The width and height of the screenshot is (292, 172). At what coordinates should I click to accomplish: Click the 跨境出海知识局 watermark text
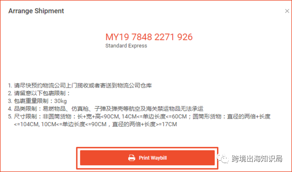257,159
